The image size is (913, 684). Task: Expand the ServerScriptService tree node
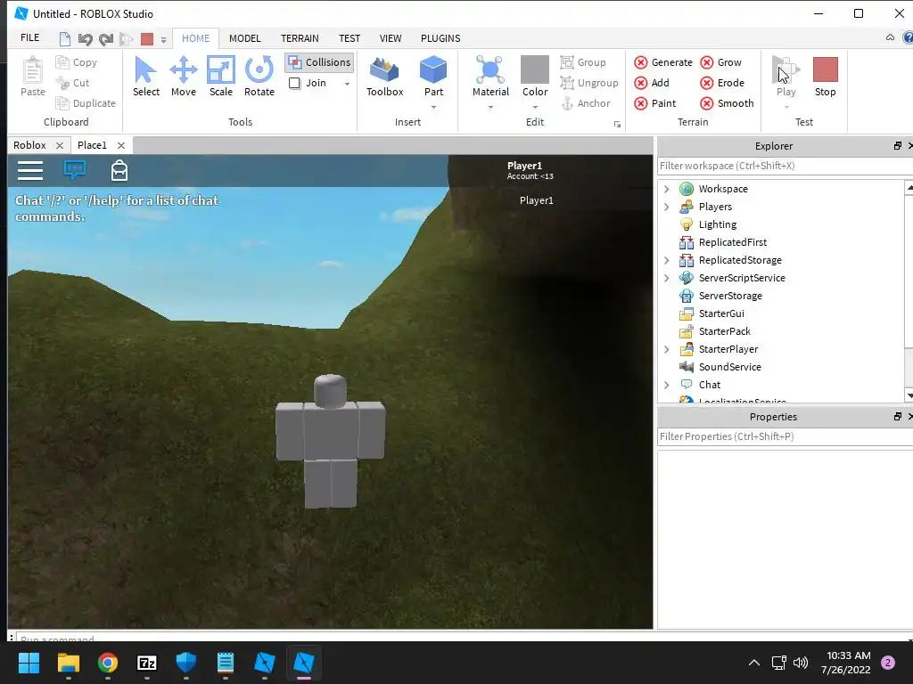(667, 278)
